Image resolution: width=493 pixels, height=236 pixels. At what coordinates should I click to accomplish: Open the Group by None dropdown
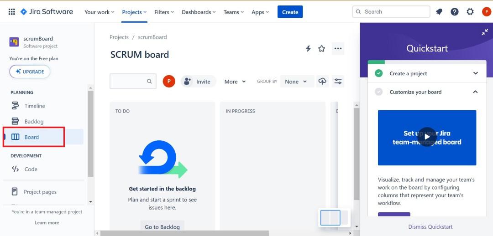(297, 81)
